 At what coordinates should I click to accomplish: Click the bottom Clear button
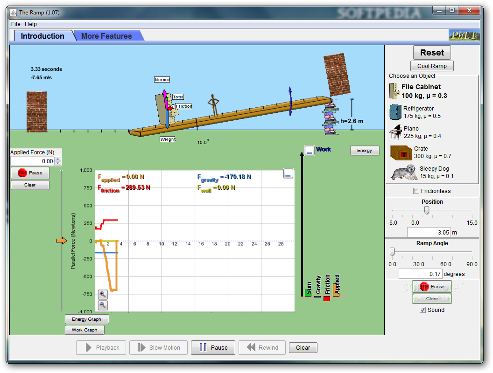(x=303, y=347)
